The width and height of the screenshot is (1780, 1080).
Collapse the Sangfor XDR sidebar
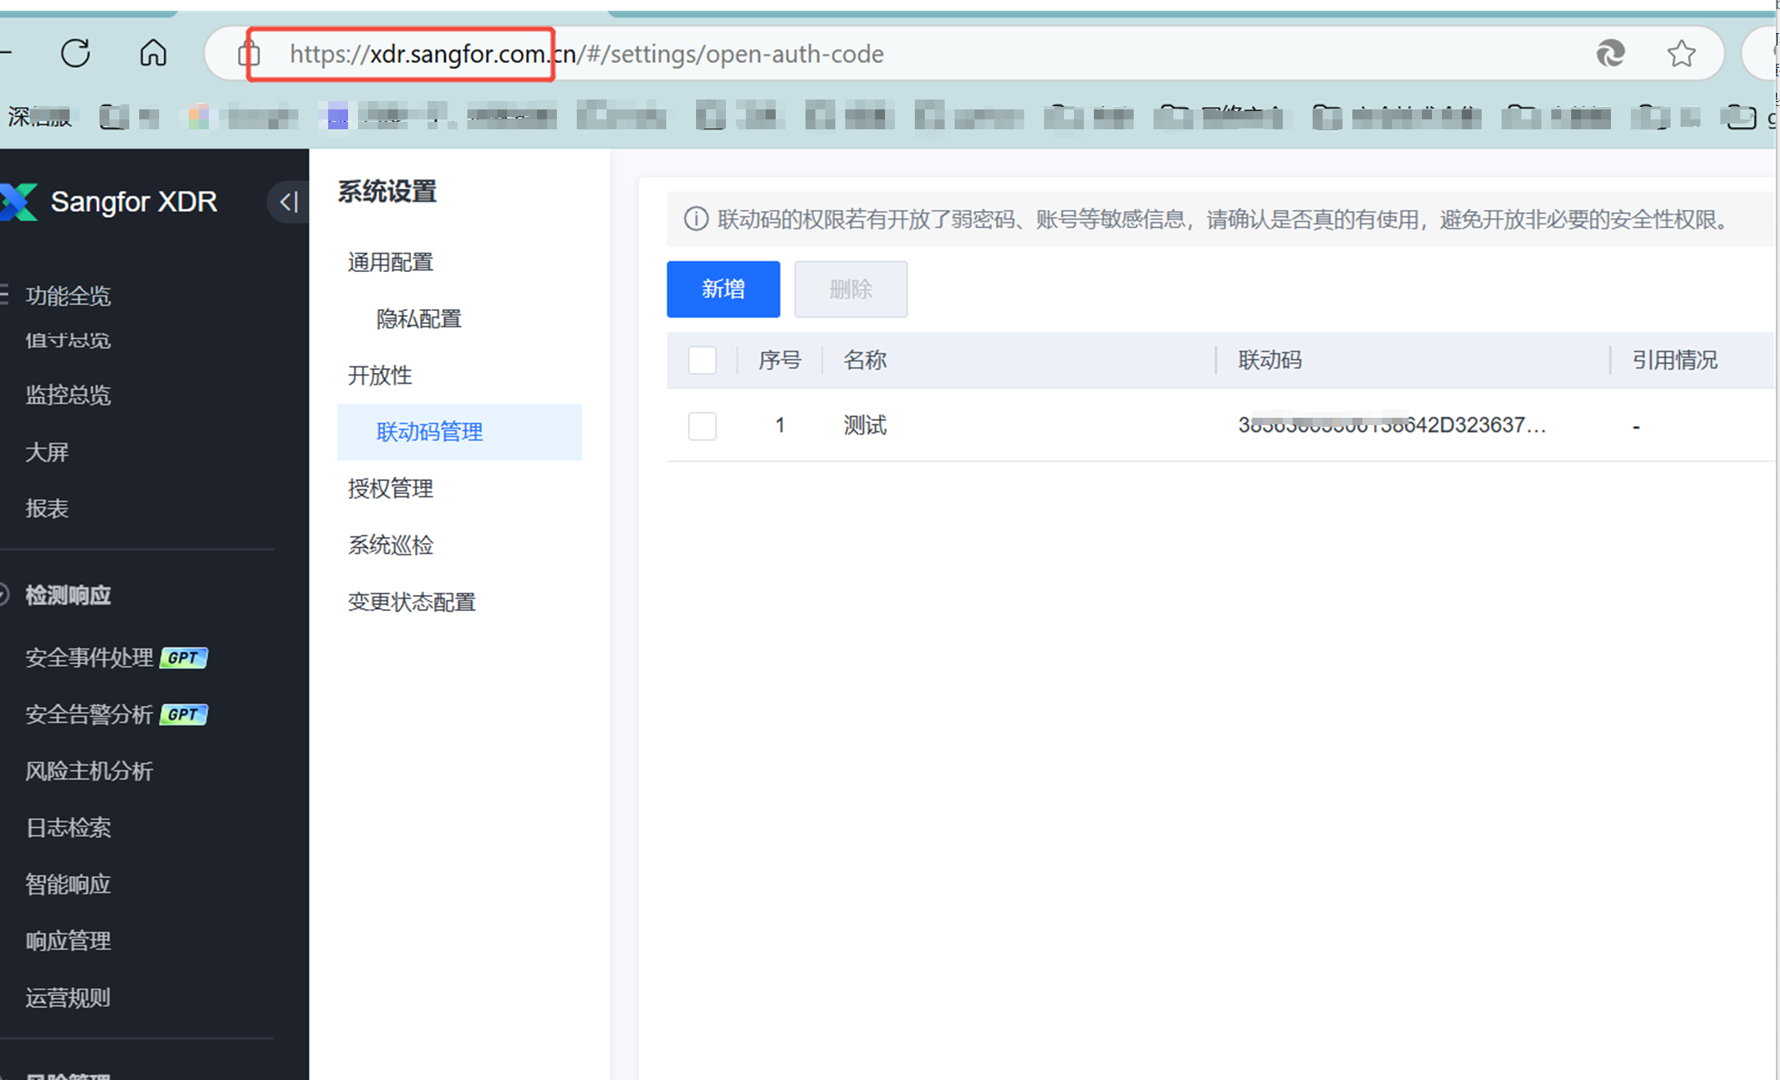click(288, 201)
